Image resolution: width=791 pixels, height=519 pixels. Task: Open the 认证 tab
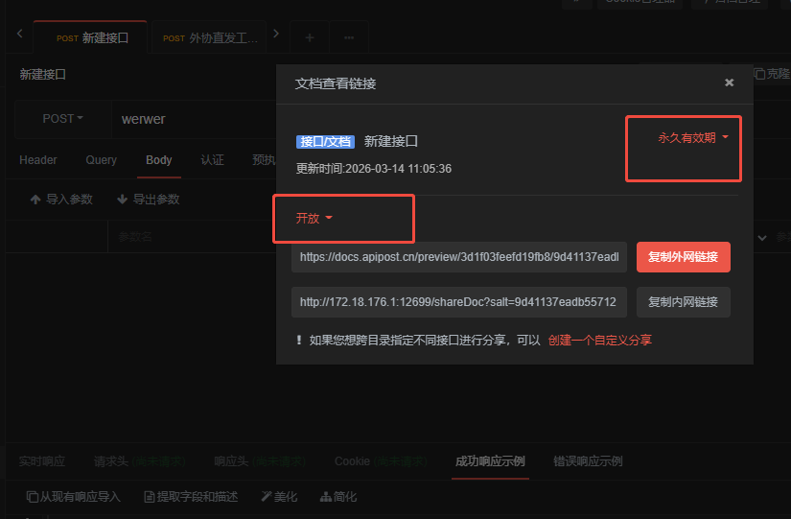click(x=212, y=160)
